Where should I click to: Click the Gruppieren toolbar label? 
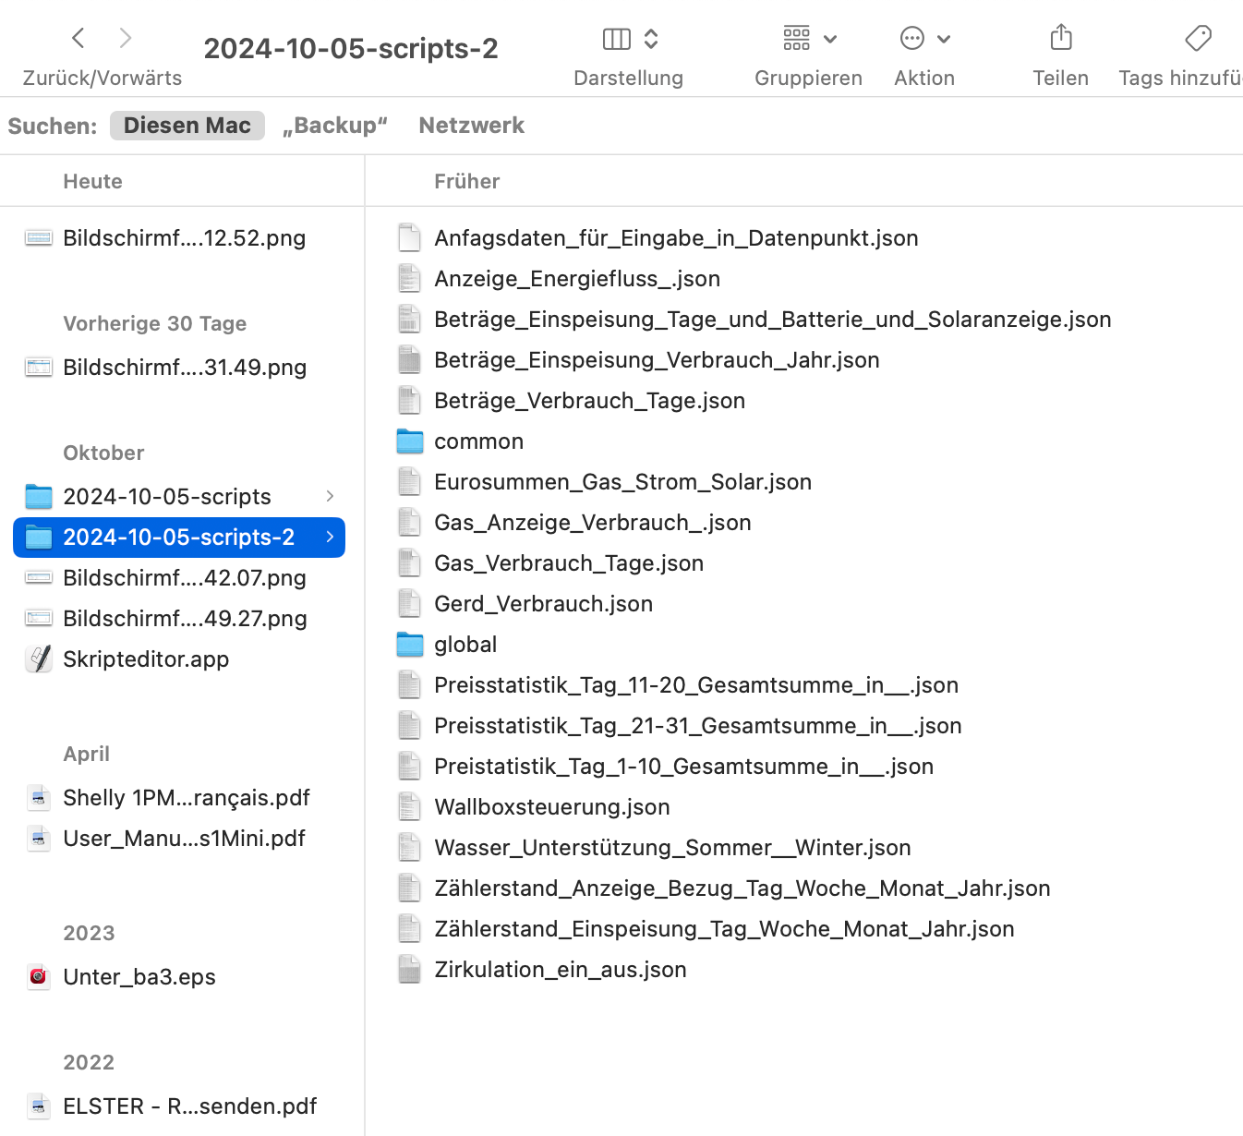(808, 79)
